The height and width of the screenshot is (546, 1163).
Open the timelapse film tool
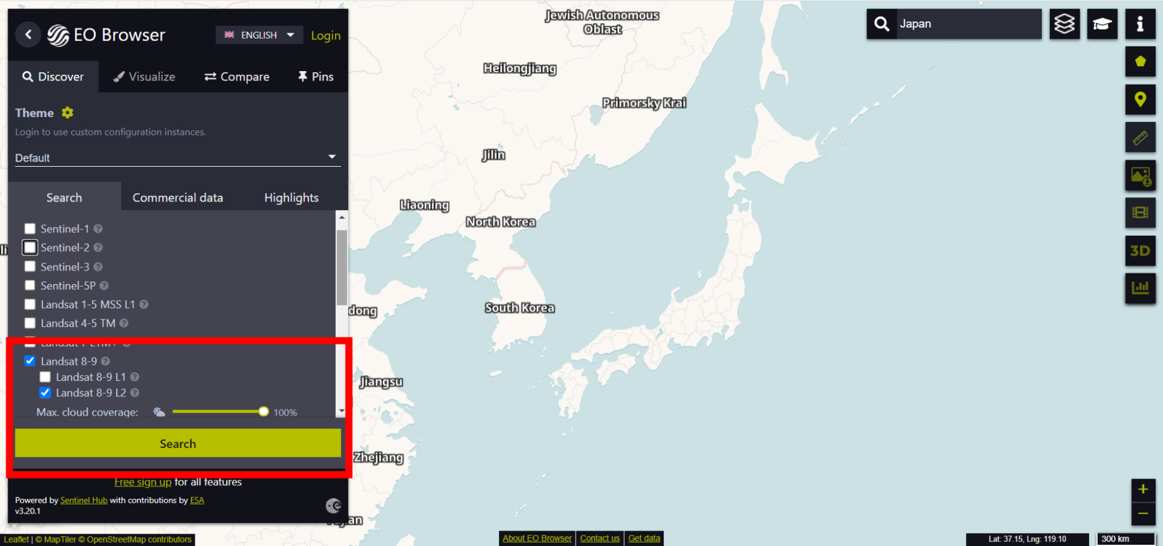click(1140, 213)
